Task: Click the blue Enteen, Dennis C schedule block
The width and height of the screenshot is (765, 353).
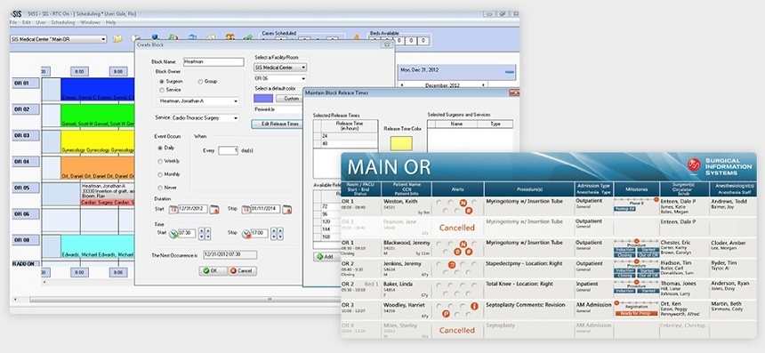Action: (98, 90)
